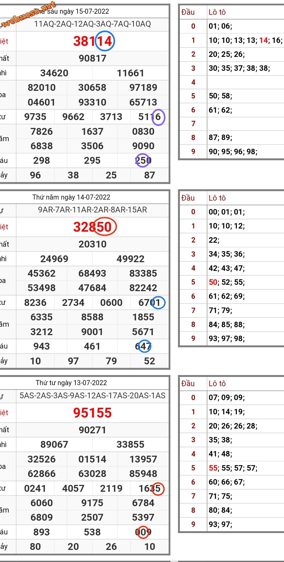Select second prize number 34620
This screenshot has width=284, height=562.
coord(54,73)
